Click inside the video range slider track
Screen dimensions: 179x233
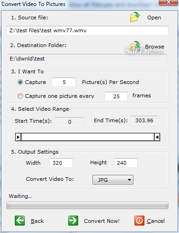coord(87,137)
